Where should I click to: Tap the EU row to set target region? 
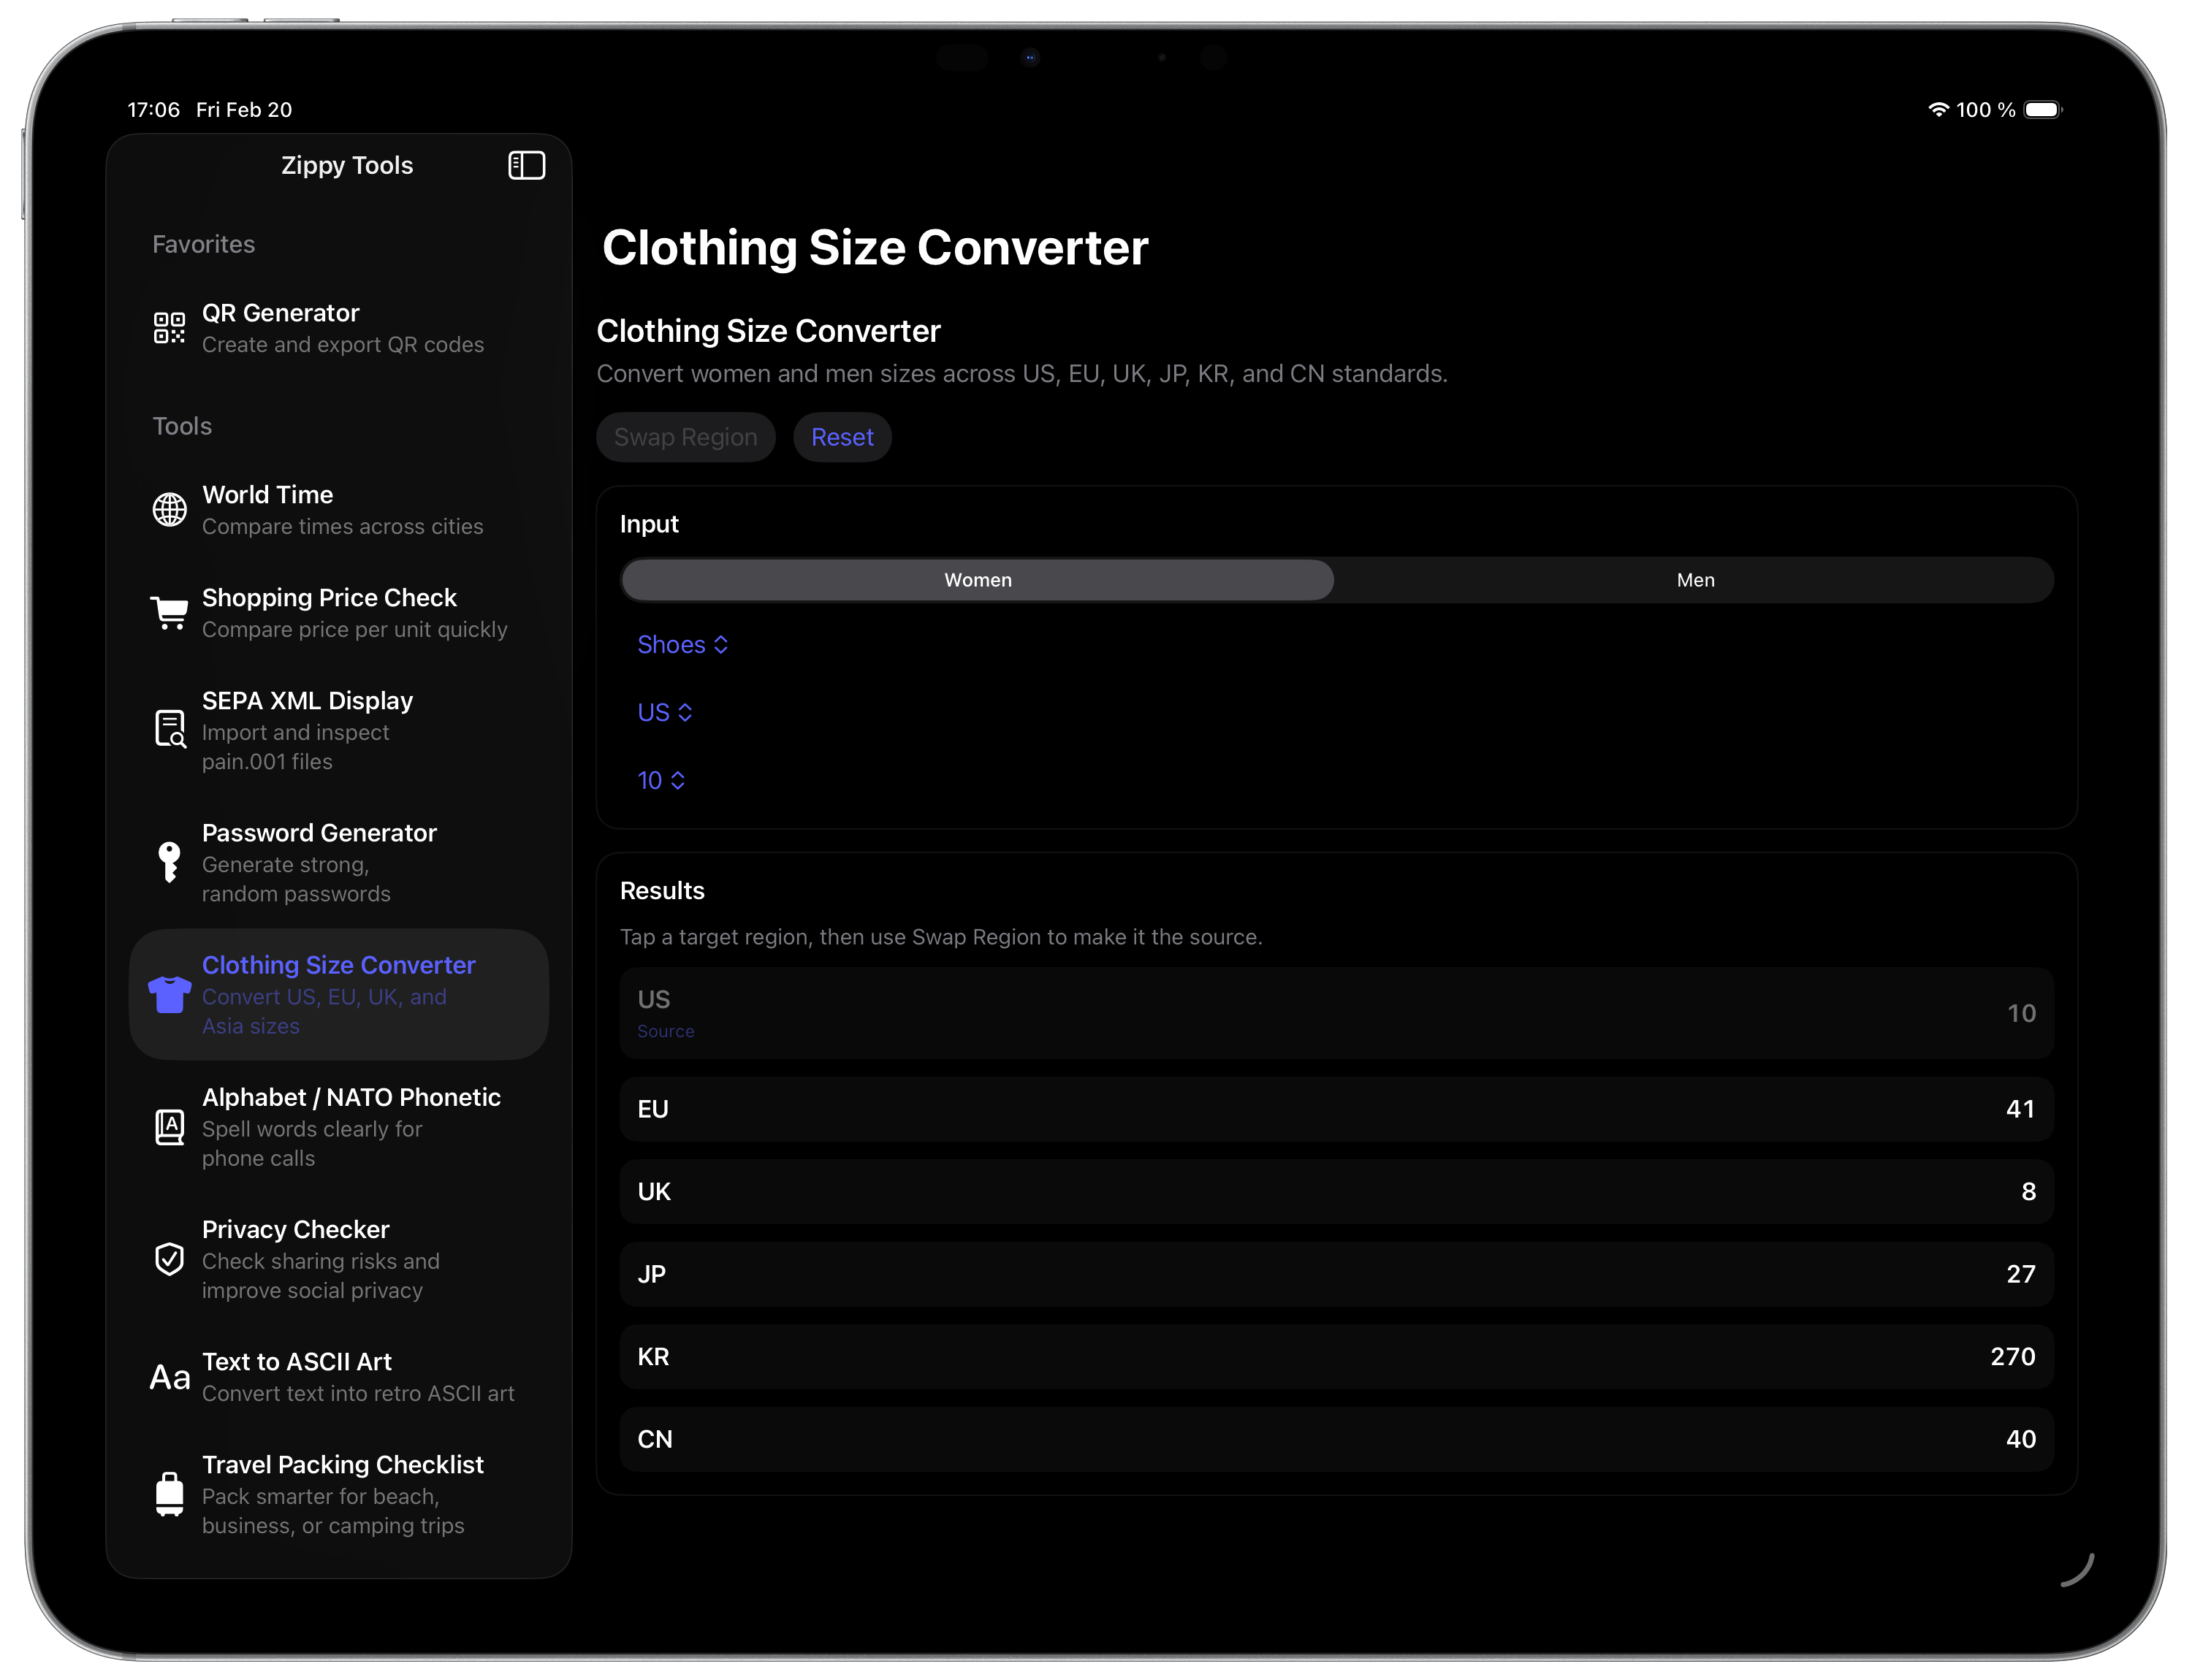[1336, 1109]
